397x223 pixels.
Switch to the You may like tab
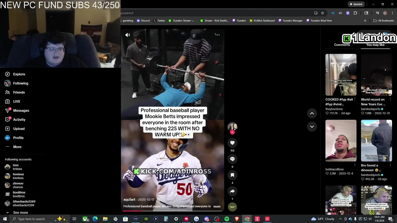[x=375, y=45]
